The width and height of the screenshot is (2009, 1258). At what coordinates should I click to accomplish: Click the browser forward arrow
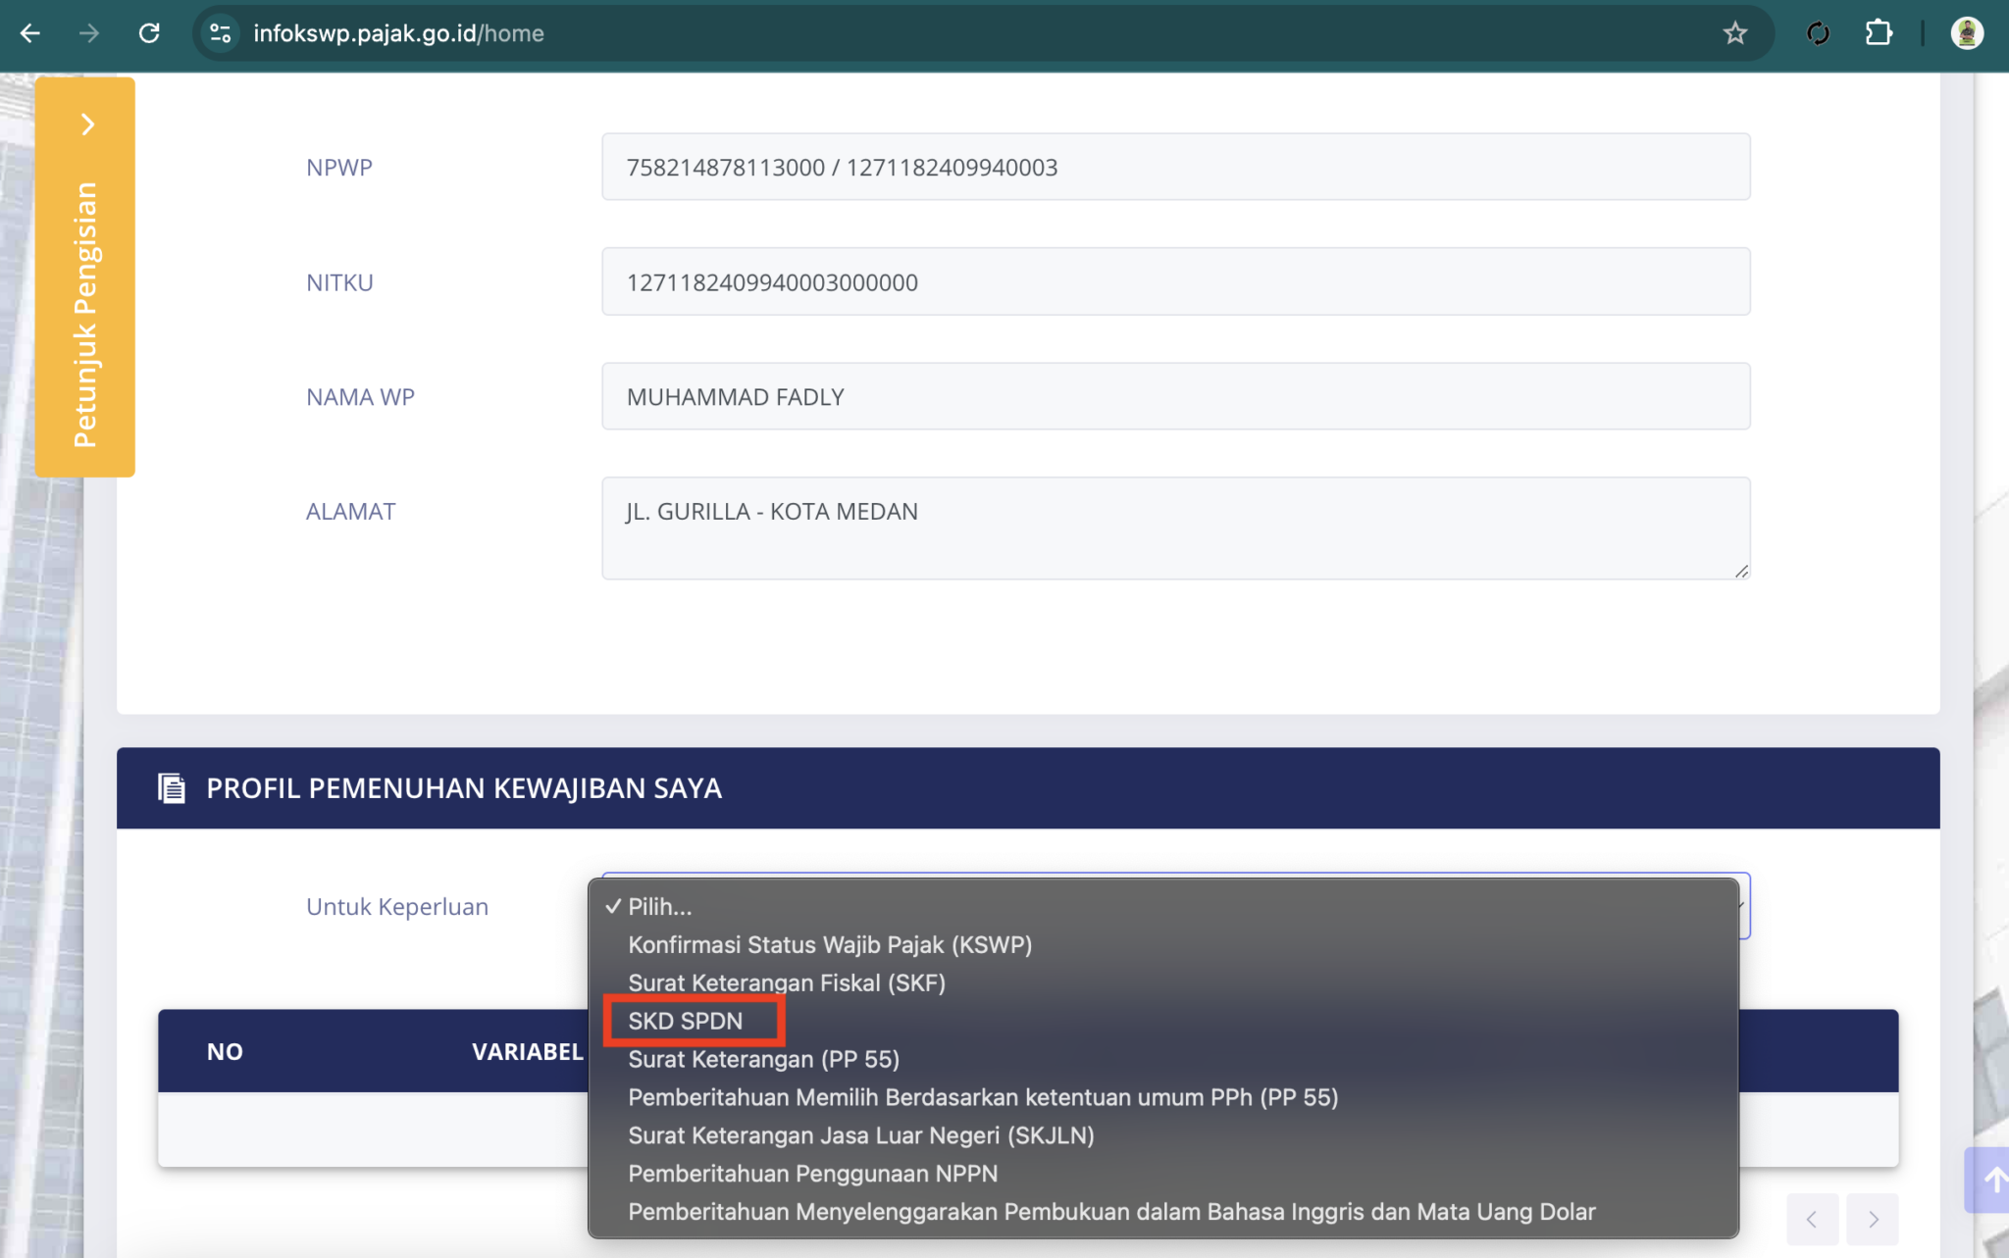coord(89,32)
